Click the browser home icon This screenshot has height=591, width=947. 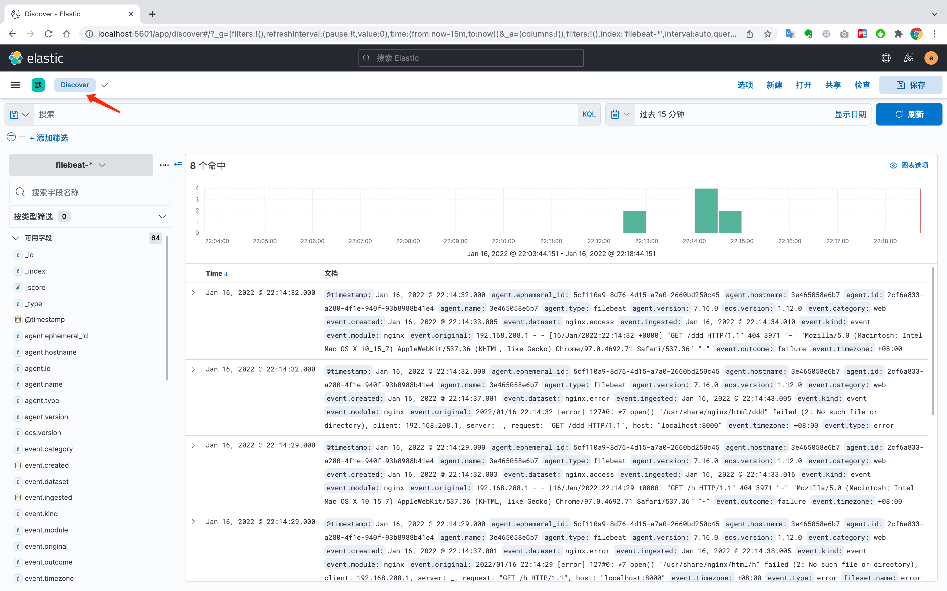(x=67, y=34)
